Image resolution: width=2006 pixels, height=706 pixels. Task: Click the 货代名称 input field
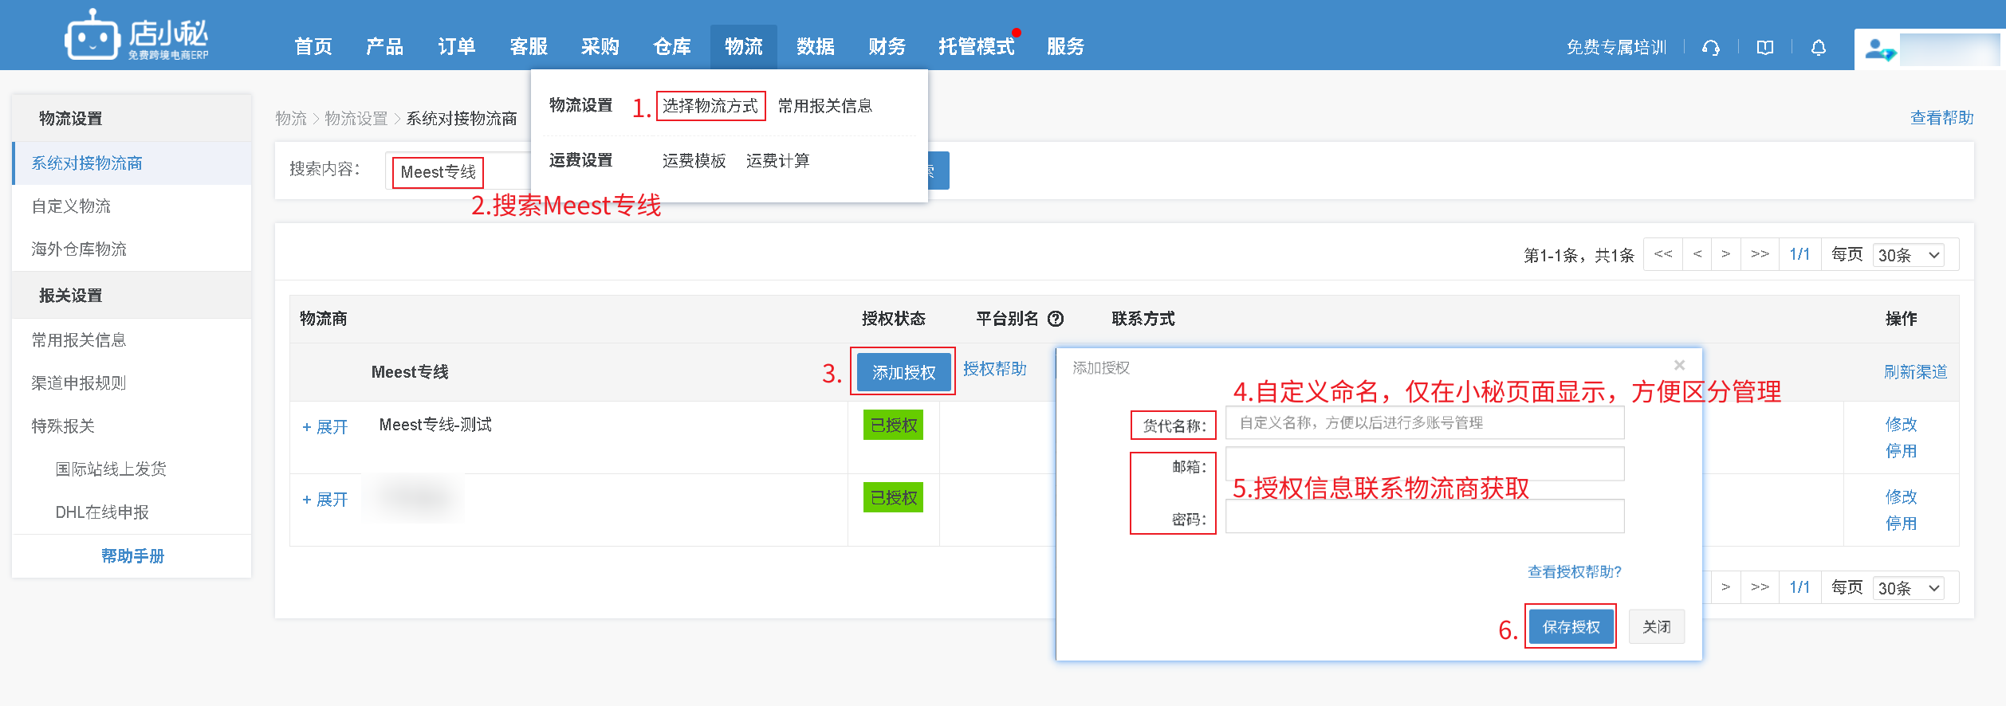coord(1424,423)
